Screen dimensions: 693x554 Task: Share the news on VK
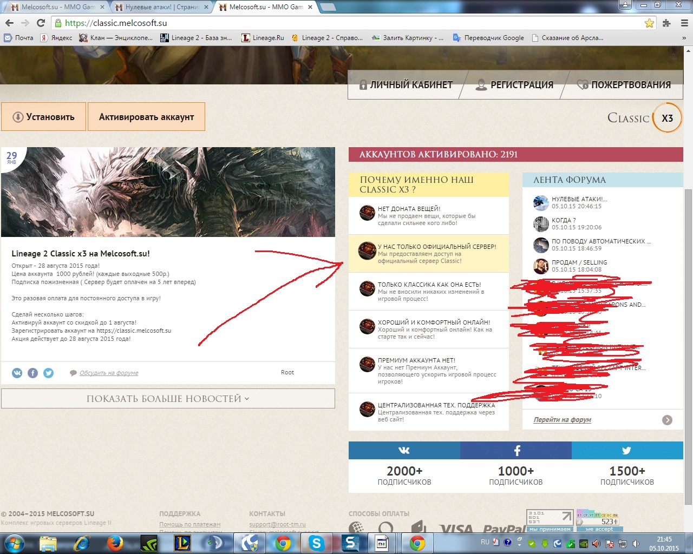(17, 373)
